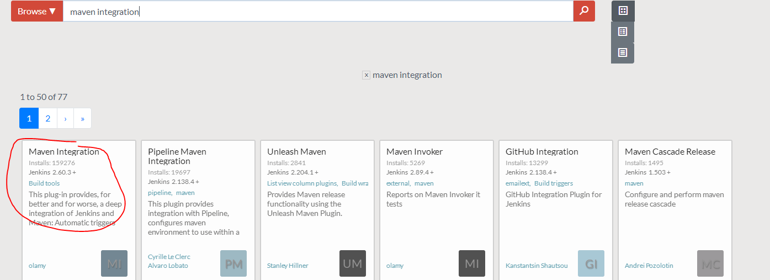The image size is (770, 280).
Task: Open the Pipeline Maven Integration plugin
Action: pos(177,156)
